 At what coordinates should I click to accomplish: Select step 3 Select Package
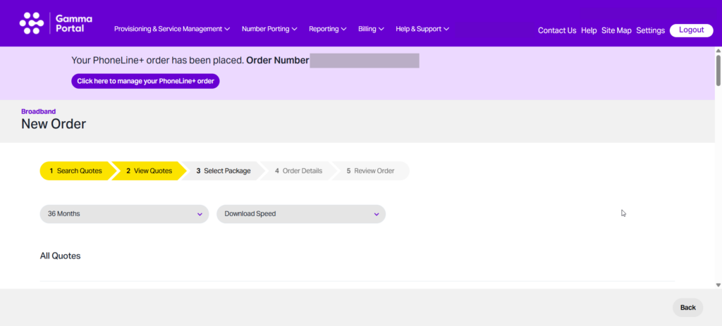point(224,171)
